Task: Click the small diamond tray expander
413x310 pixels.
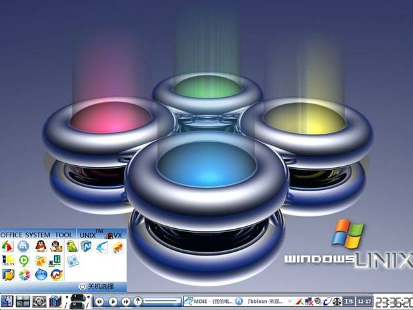Action: coord(290,301)
